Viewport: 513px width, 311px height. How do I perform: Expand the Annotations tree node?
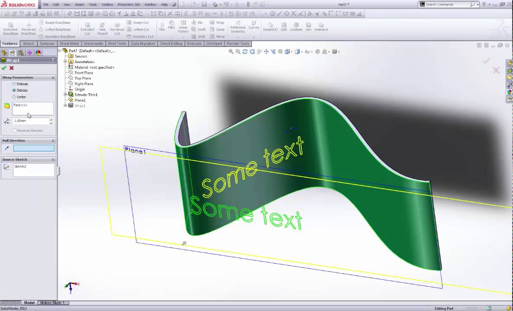tap(66, 62)
